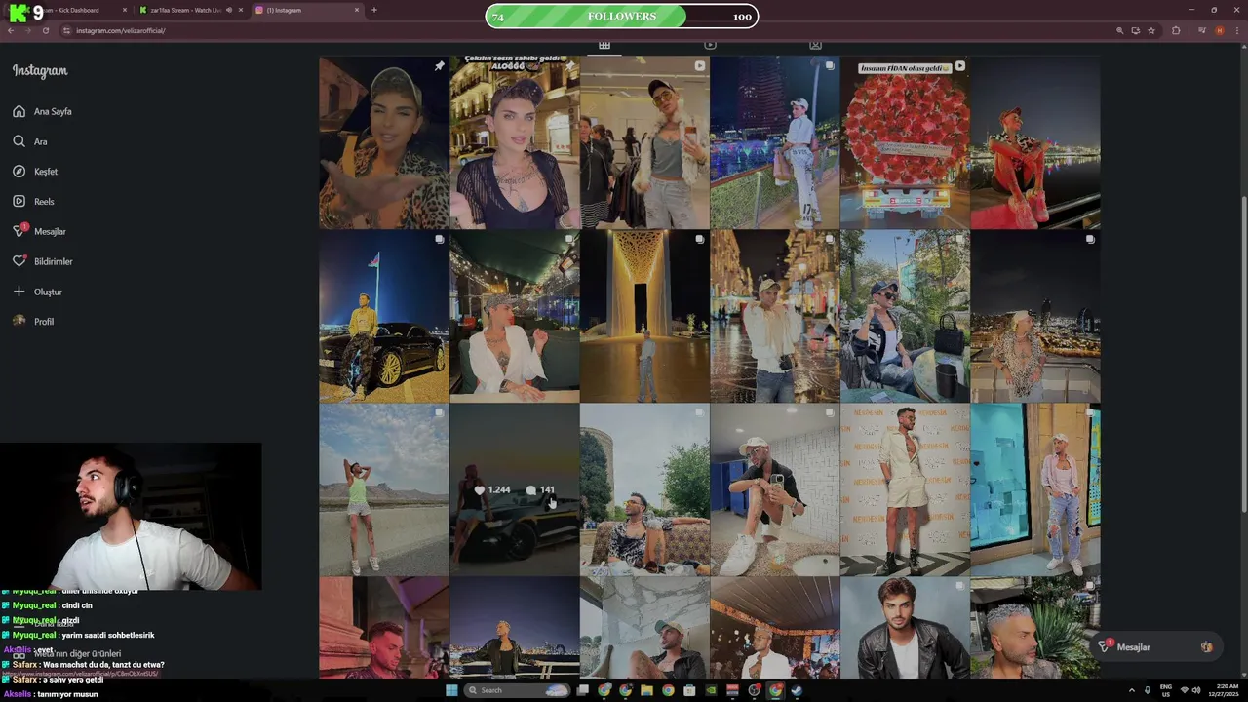Open volume control in system tray
Image resolution: width=1248 pixels, height=702 pixels.
pyautogui.click(x=1195, y=690)
